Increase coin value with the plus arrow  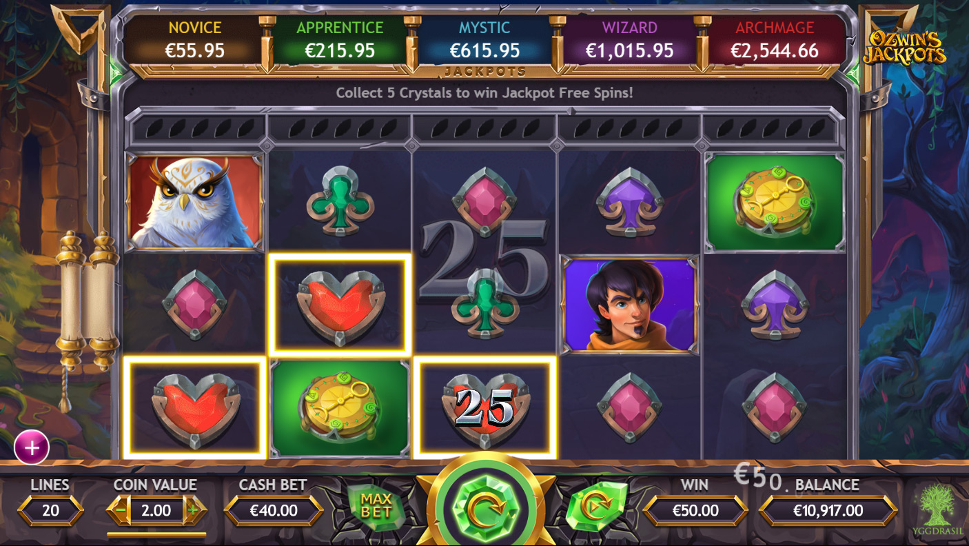point(194,510)
